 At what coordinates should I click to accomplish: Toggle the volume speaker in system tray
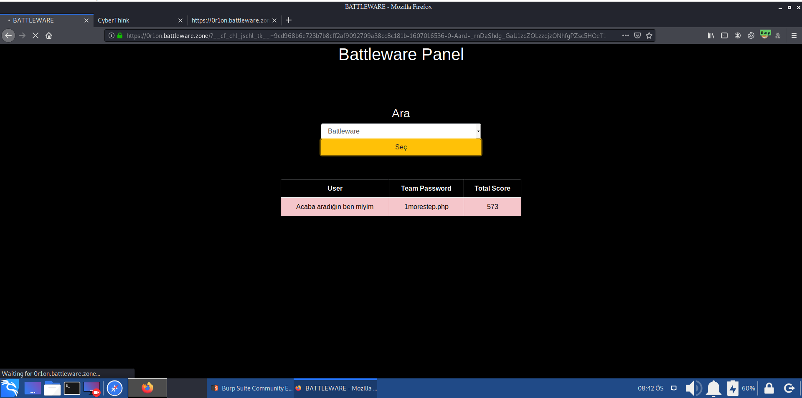pos(693,388)
